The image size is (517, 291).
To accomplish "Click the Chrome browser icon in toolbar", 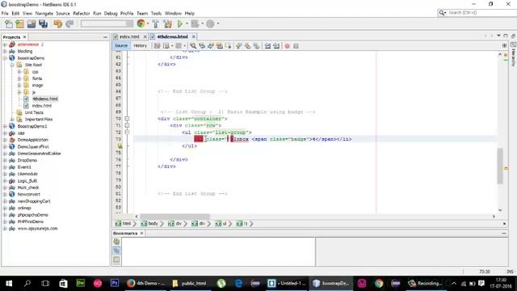I will click(141, 23).
